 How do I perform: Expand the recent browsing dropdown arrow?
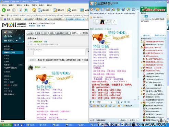click(51, 10)
